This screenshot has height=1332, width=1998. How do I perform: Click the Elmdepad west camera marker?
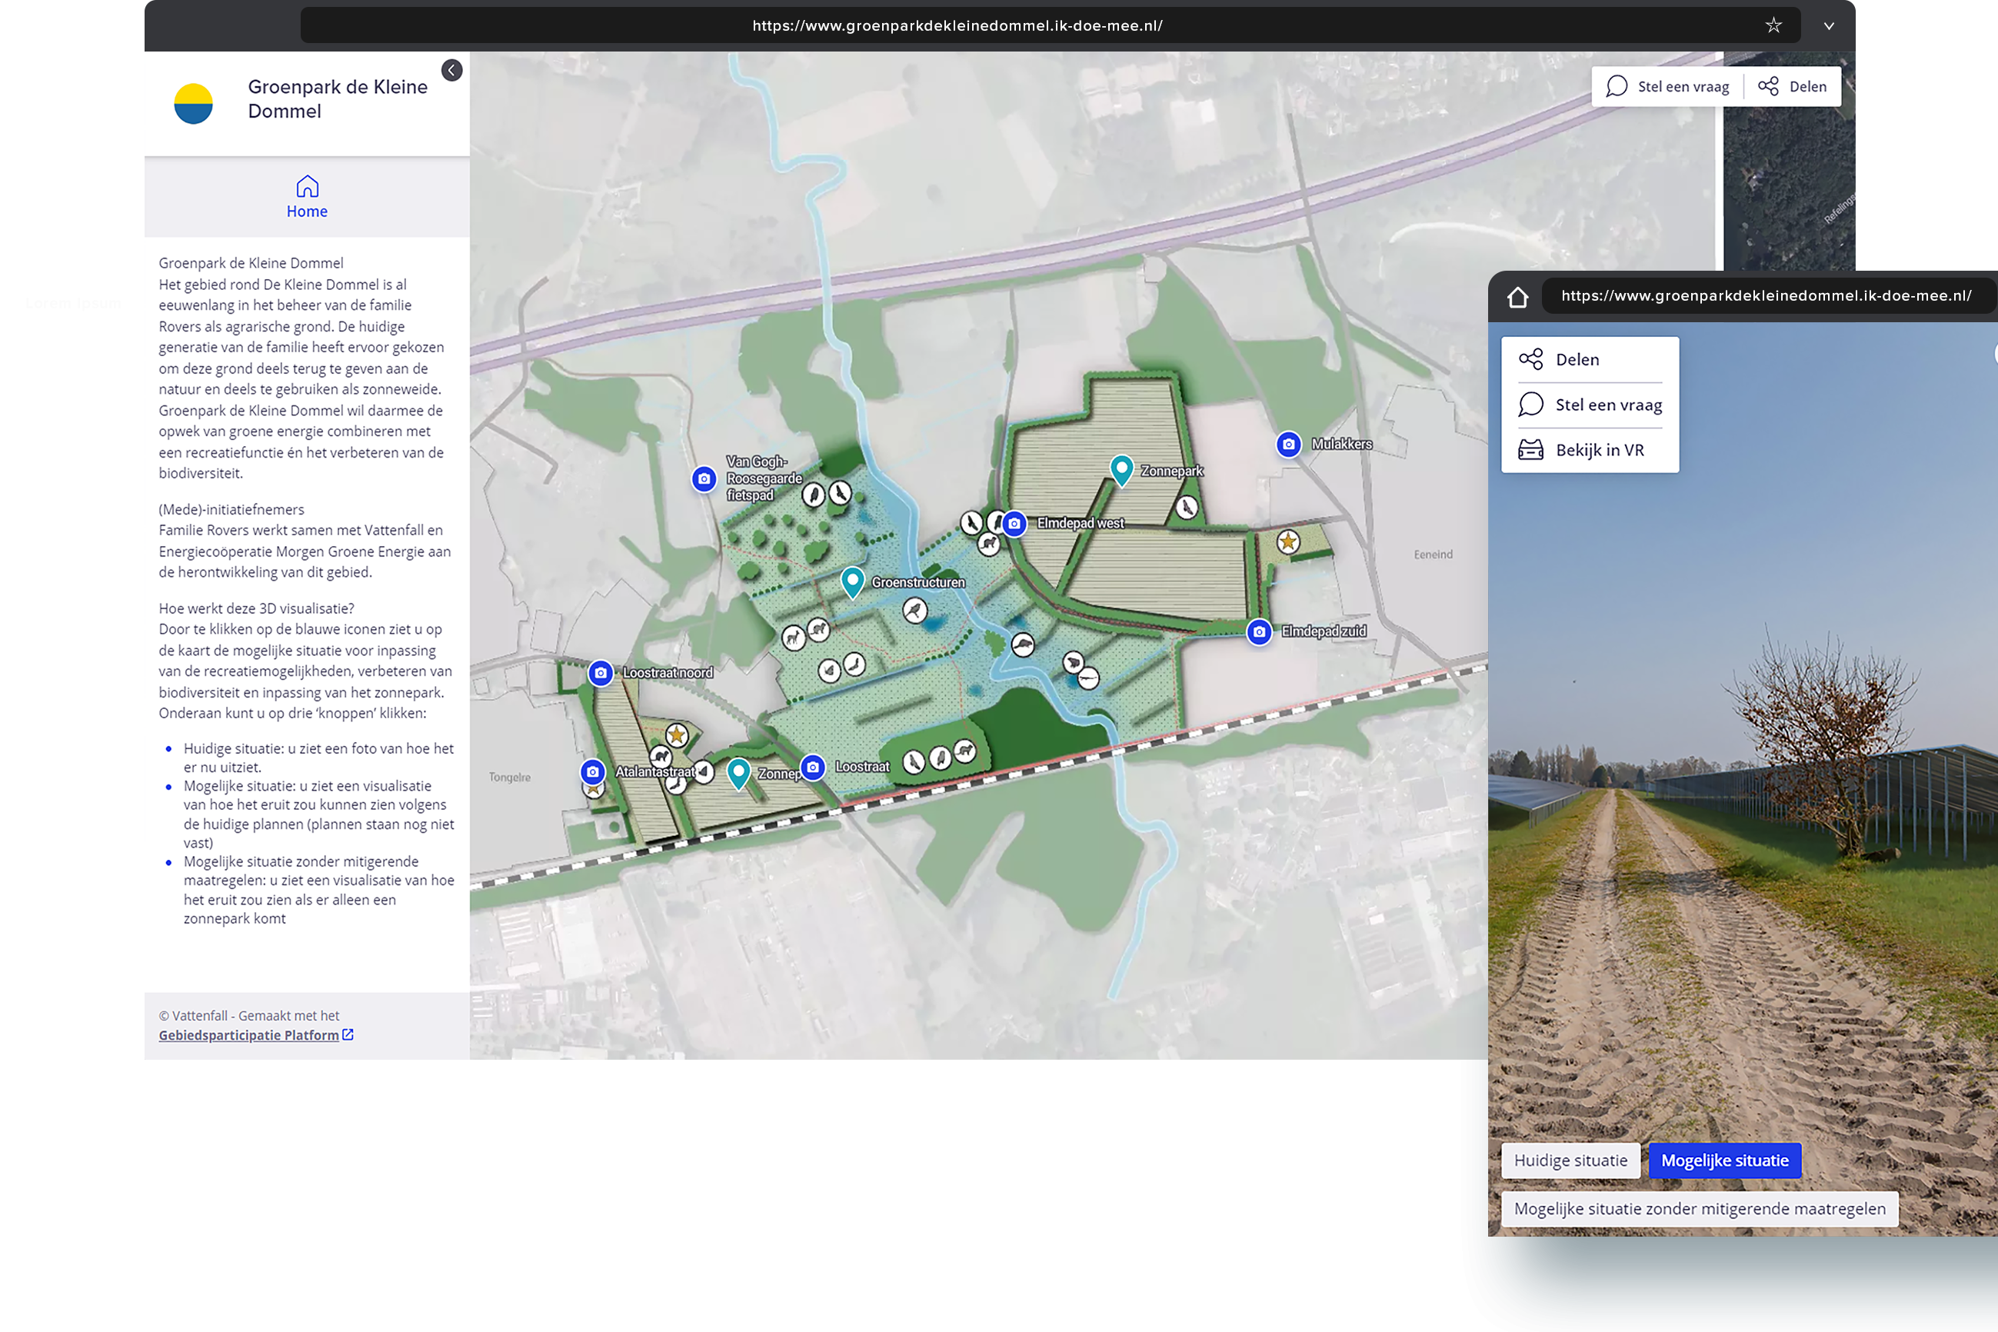point(1014,523)
